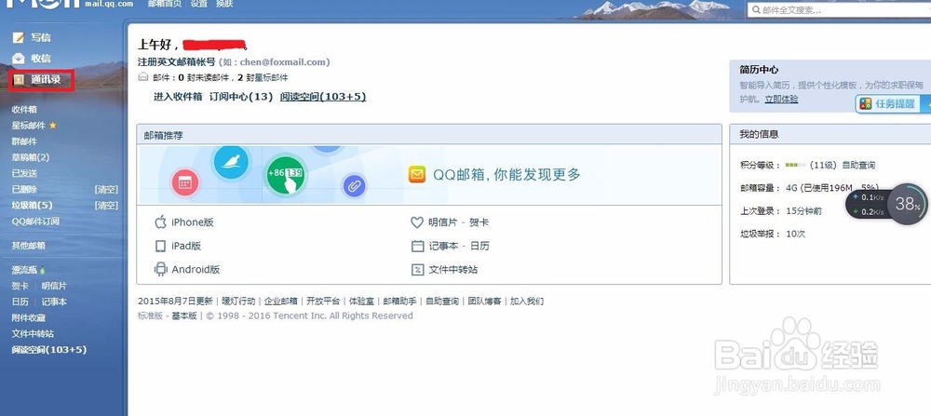Click the orange QQ邮箱 envelope logo

(x=417, y=174)
